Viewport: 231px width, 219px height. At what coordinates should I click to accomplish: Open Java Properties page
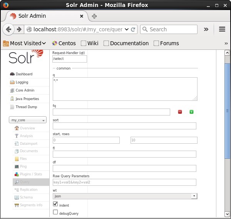coord(27,99)
